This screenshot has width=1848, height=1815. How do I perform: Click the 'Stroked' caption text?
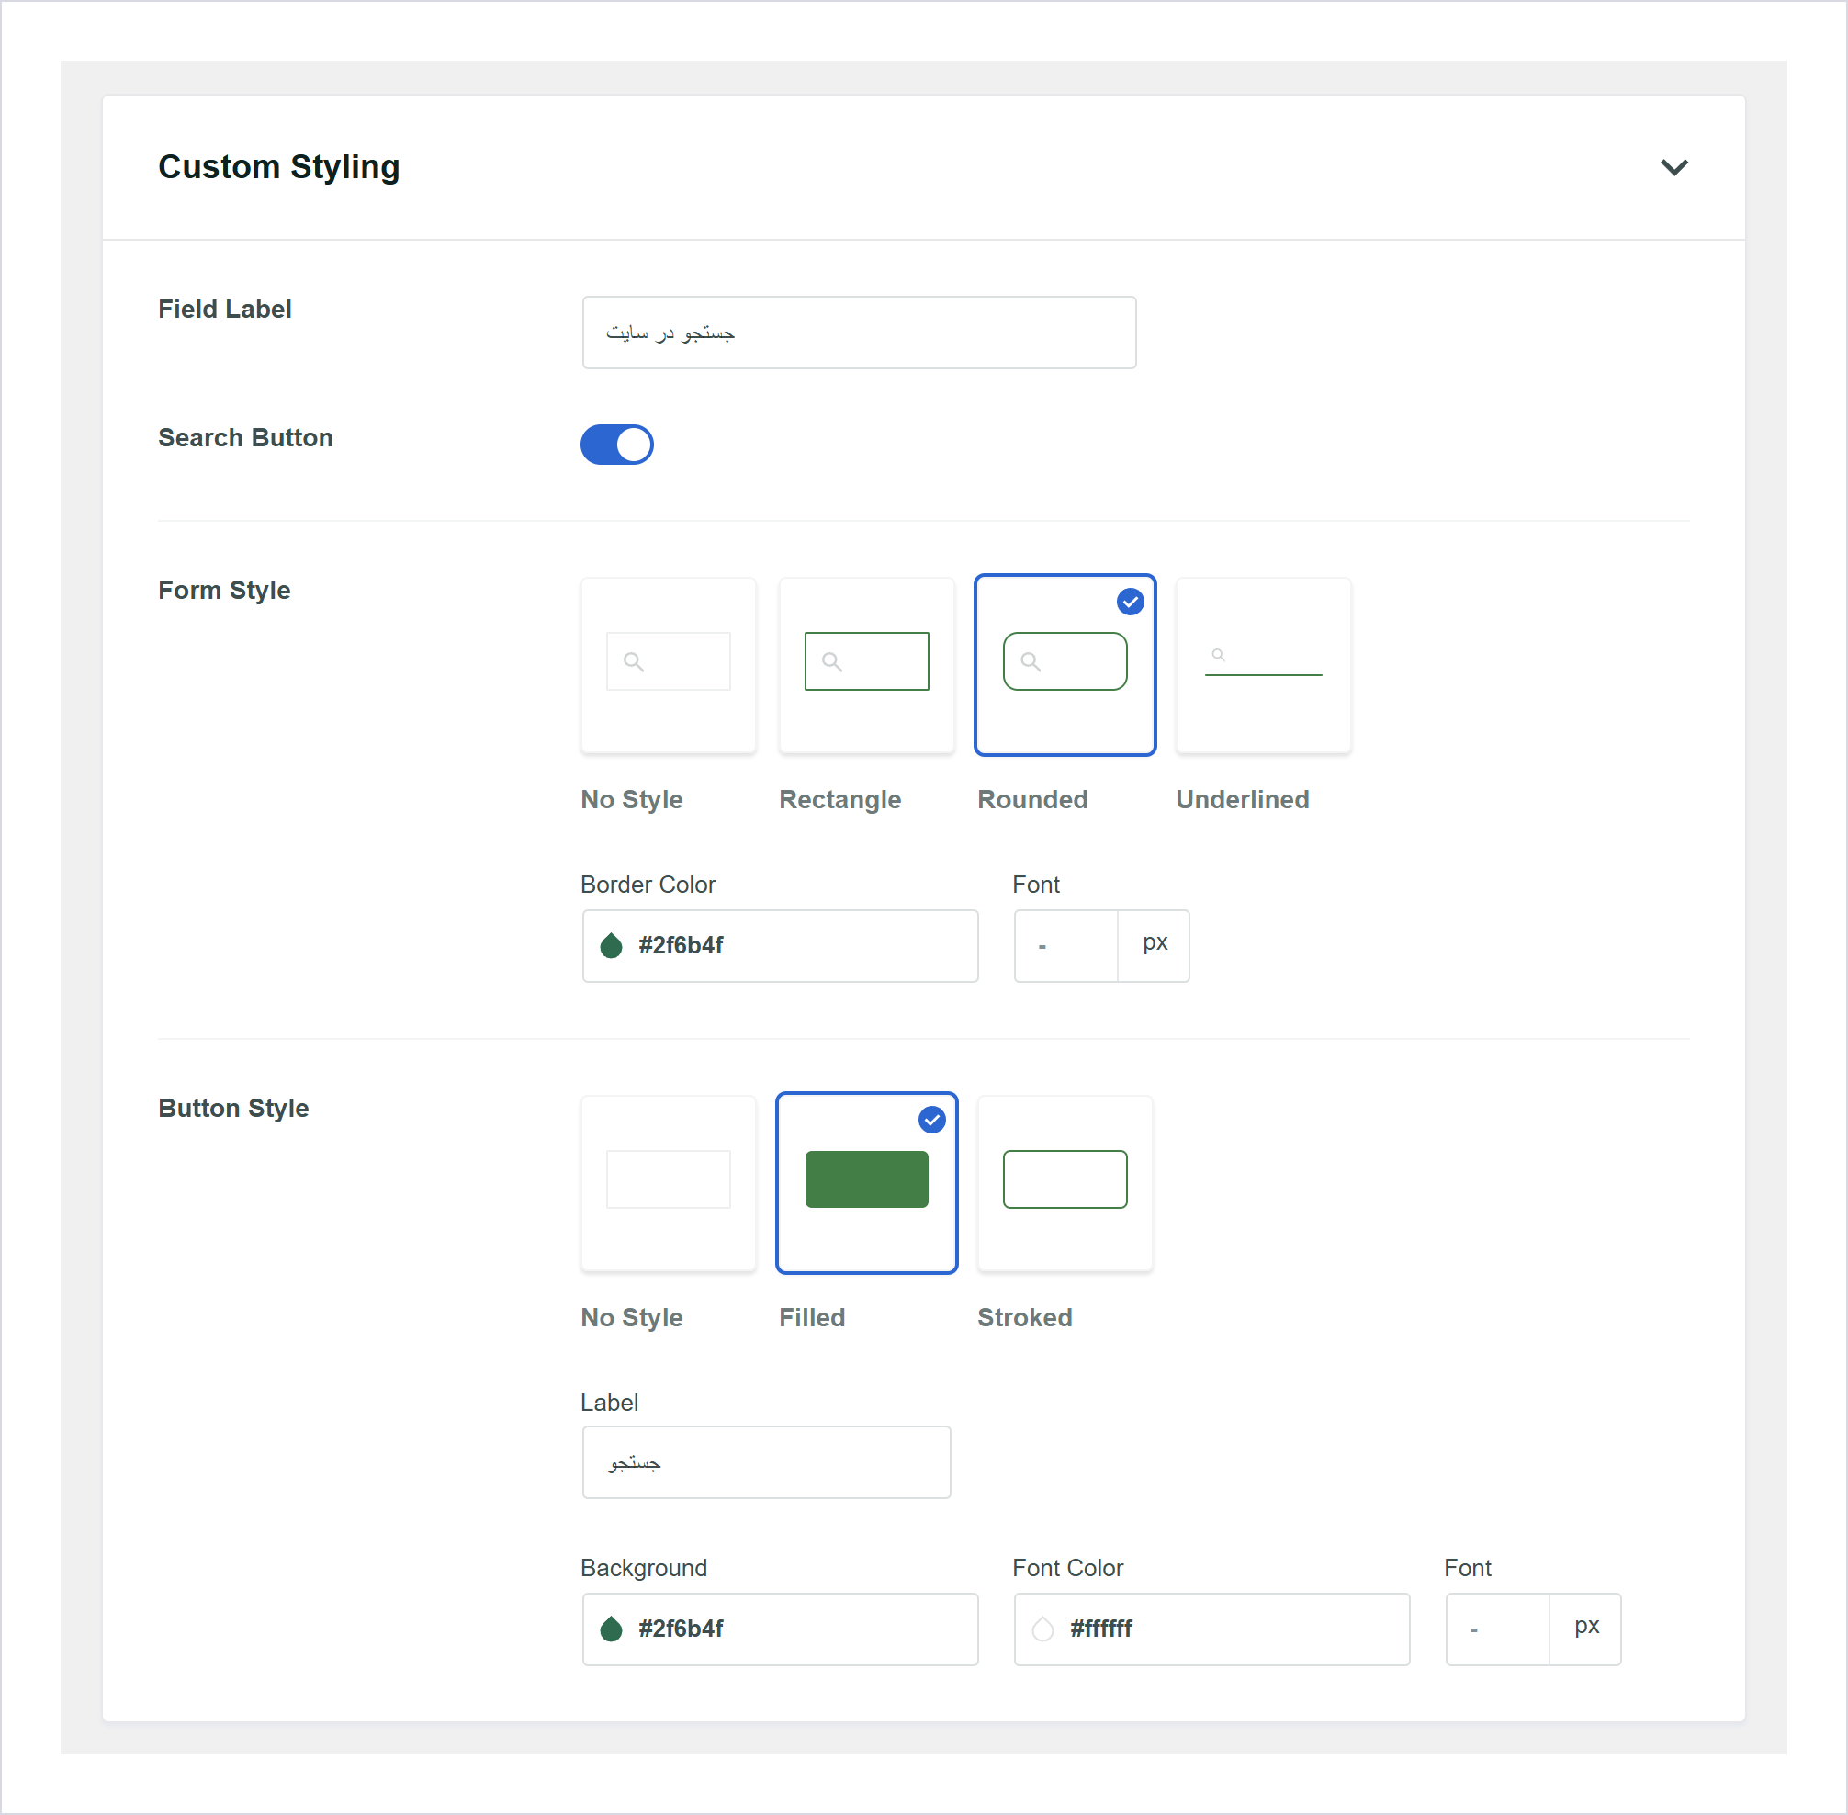1024,1317
